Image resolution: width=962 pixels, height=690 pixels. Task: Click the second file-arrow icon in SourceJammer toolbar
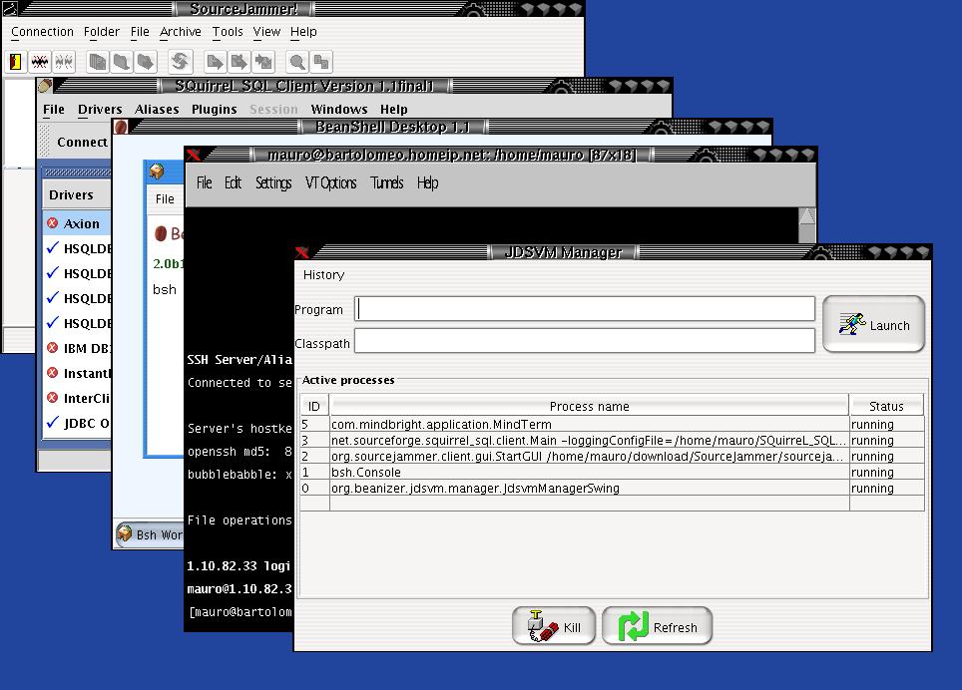click(239, 61)
